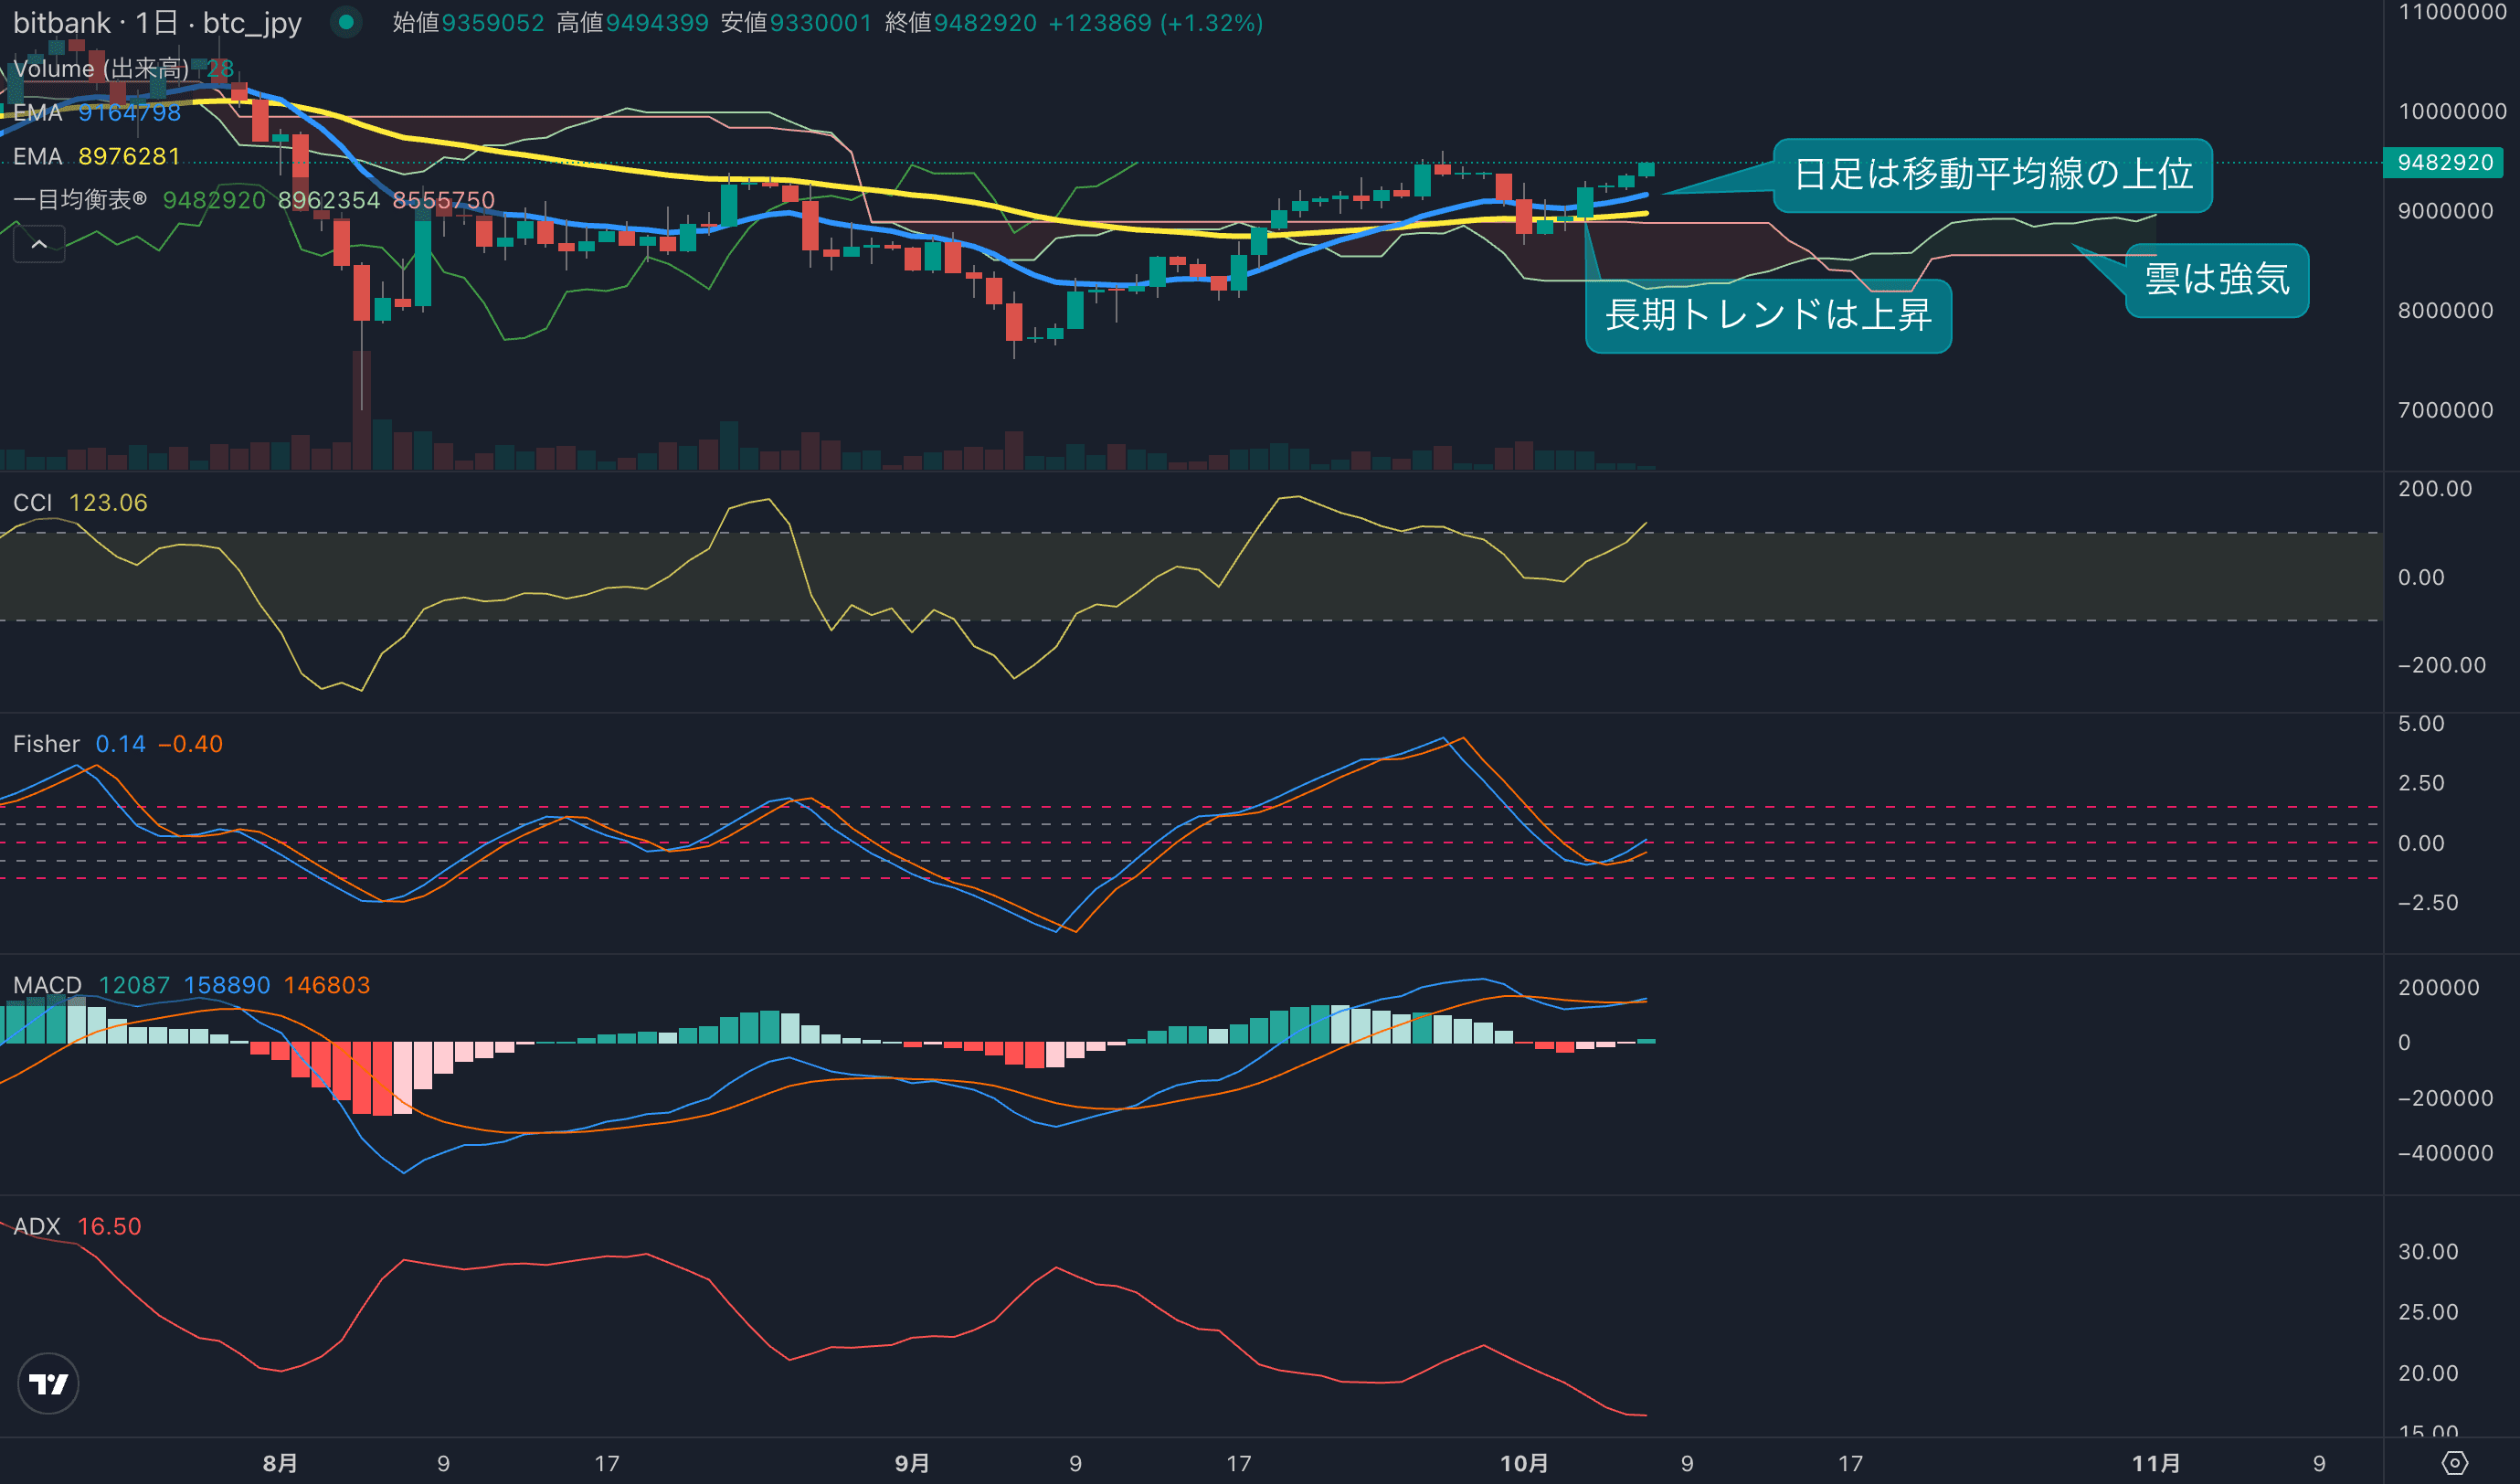
Task: Click the ADX indicator label
Action: [x=37, y=1227]
